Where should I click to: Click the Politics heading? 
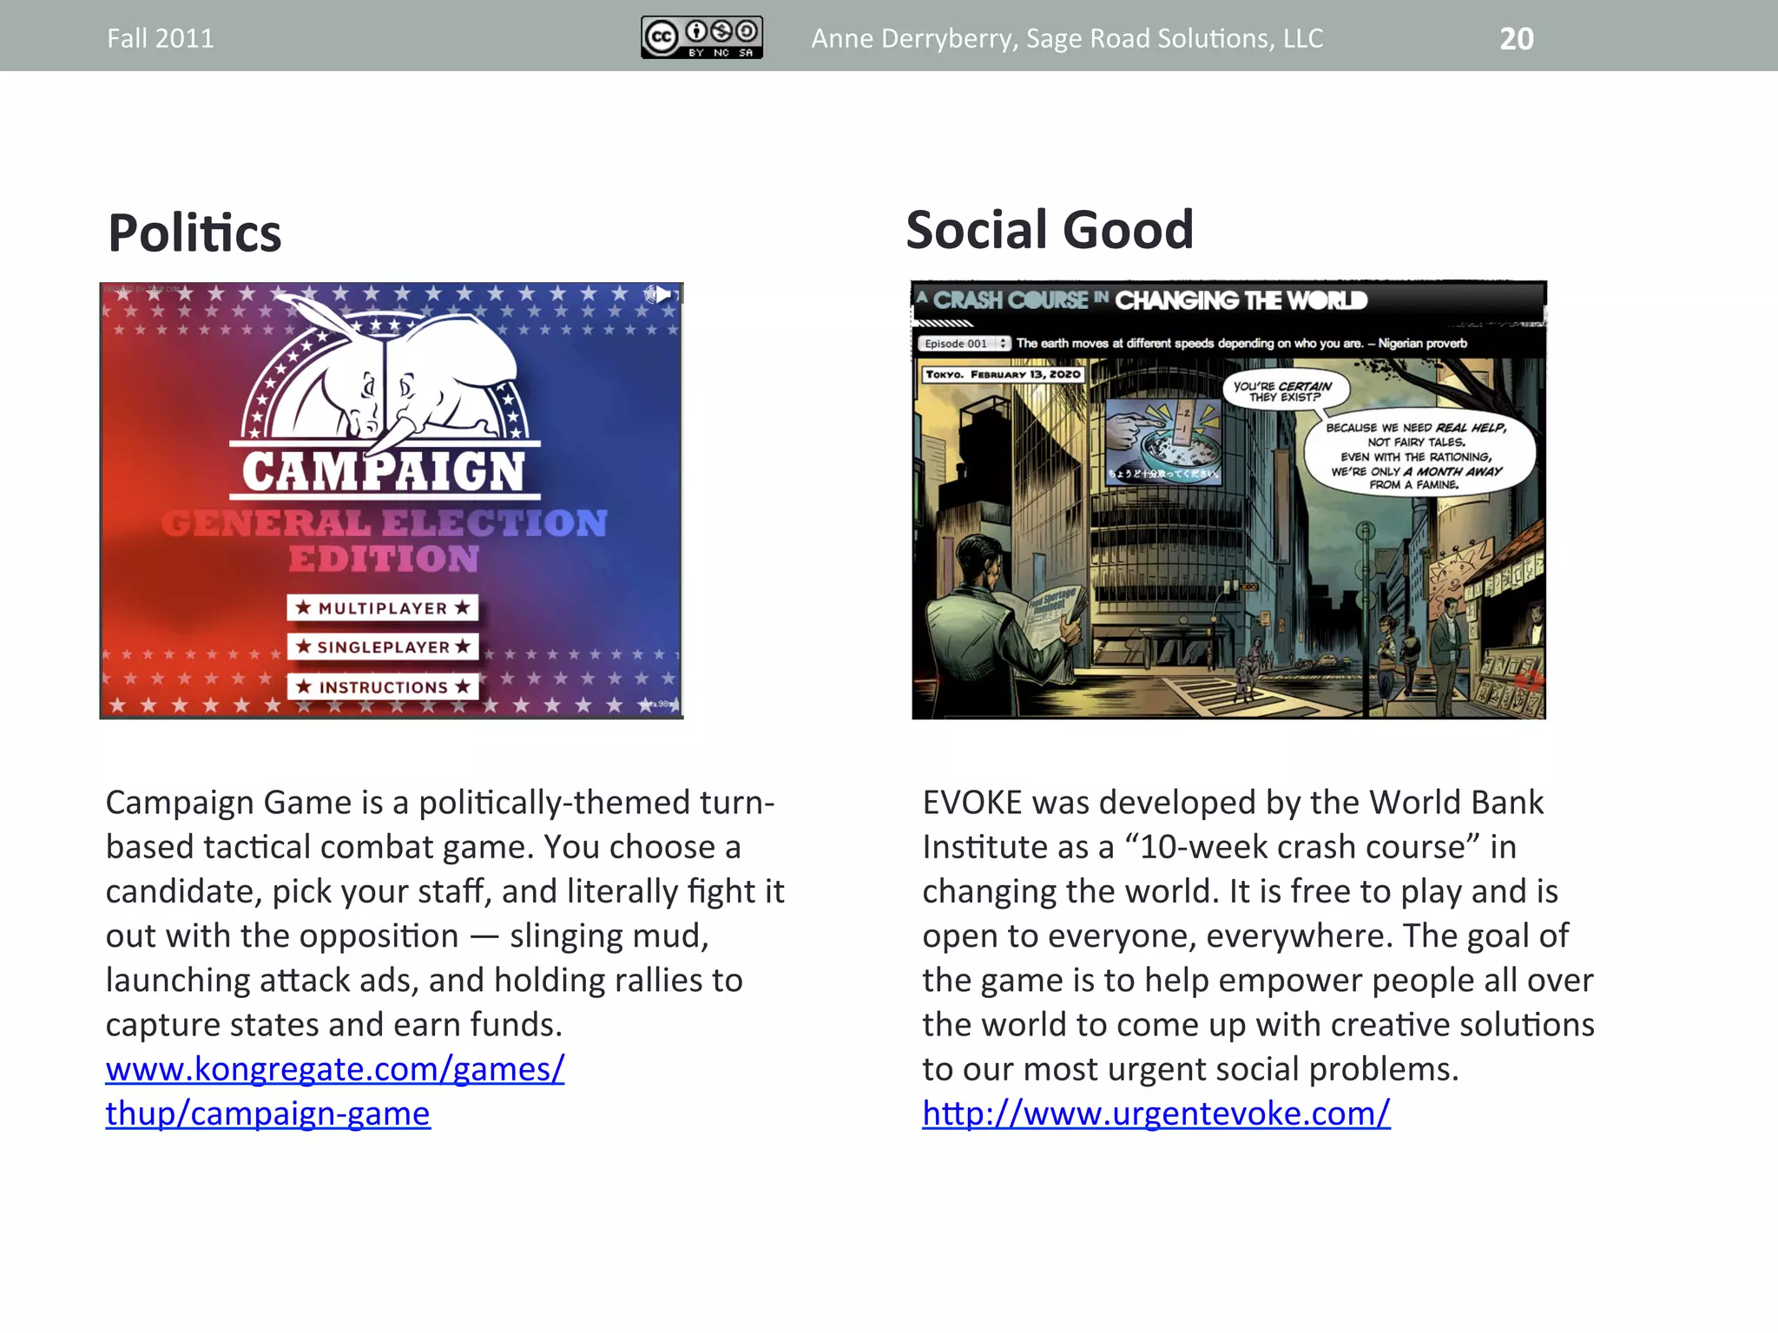[194, 233]
